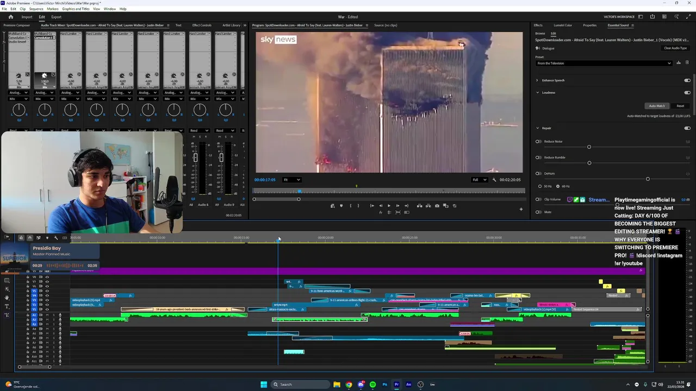
Task: Go to the Import workspace
Action: pyautogui.click(x=27, y=17)
